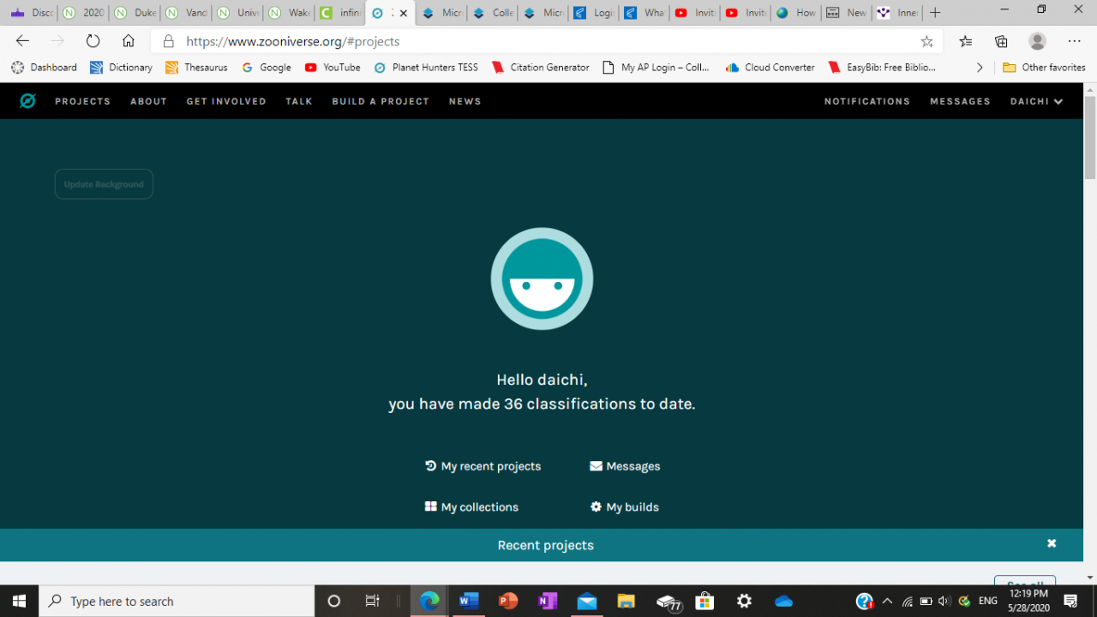Open Microsoft Store from the taskbar

[705, 601]
